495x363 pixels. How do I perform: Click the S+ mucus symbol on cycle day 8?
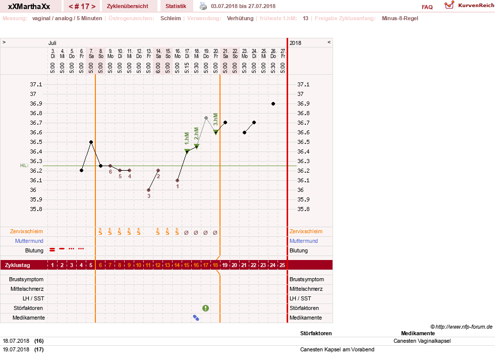[120, 232]
